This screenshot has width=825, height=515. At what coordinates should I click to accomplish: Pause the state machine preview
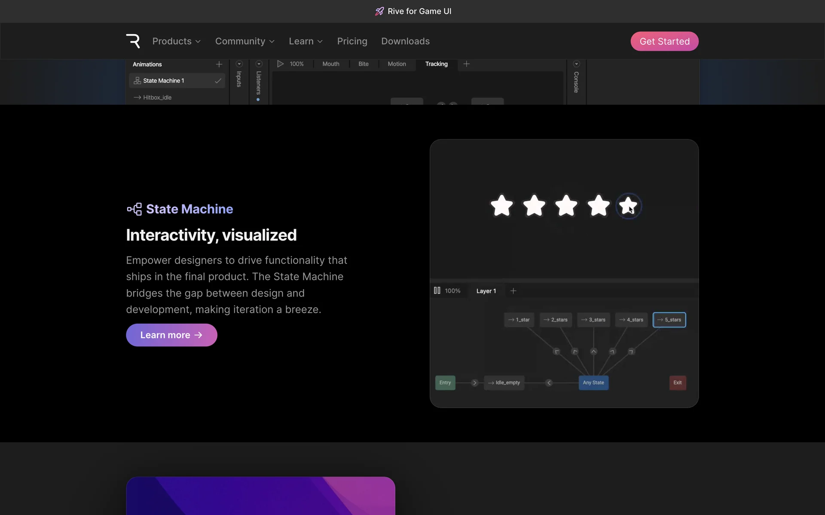click(437, 291)
